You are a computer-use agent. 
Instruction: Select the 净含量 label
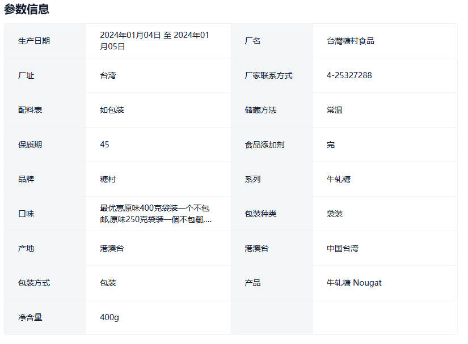[x=30, y=317]
